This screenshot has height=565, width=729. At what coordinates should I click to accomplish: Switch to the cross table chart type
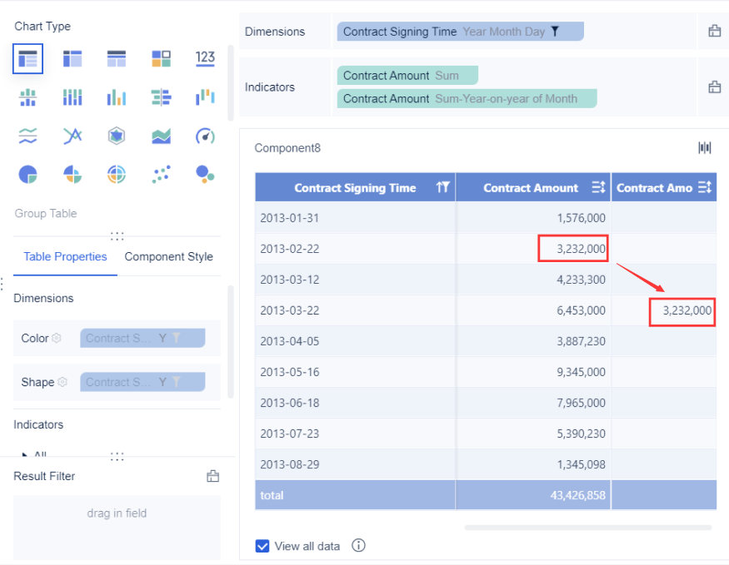[x=72, y=58]
